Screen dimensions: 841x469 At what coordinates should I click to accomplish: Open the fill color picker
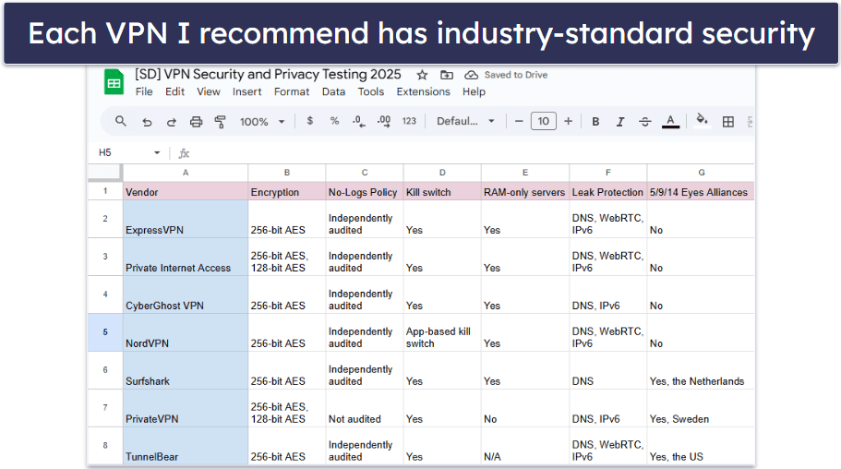[702, 120]
